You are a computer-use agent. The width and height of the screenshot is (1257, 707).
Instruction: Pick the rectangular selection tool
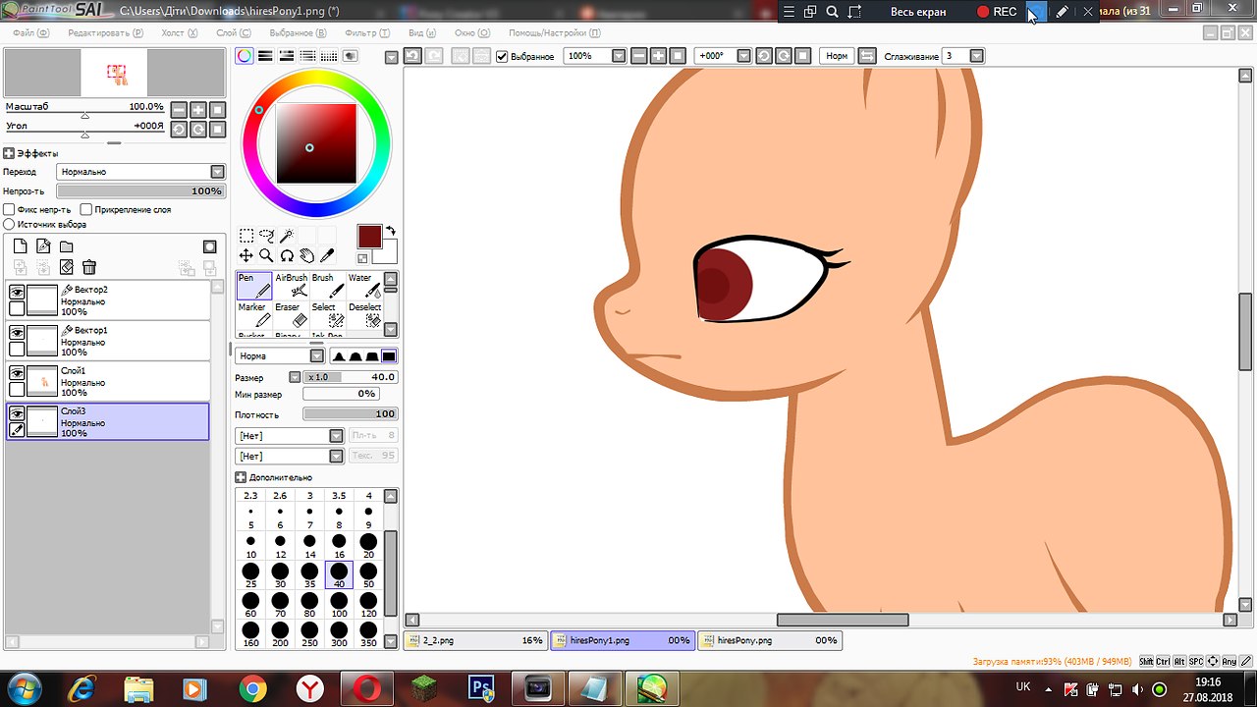click(x=246, y=236)
